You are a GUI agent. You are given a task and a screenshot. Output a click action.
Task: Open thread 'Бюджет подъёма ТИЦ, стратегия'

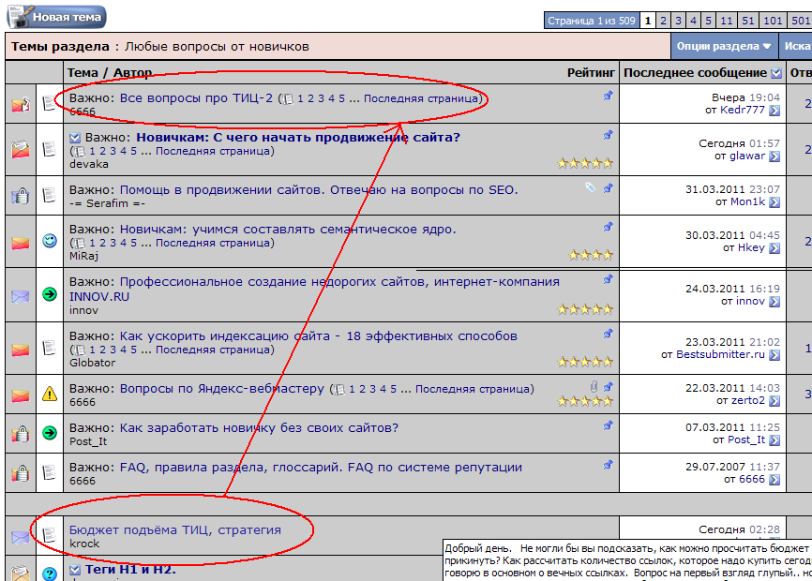[x=174, y=529]
